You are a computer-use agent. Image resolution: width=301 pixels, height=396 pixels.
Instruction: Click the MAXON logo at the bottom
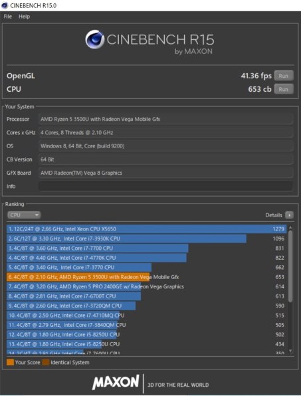point(116,382)
